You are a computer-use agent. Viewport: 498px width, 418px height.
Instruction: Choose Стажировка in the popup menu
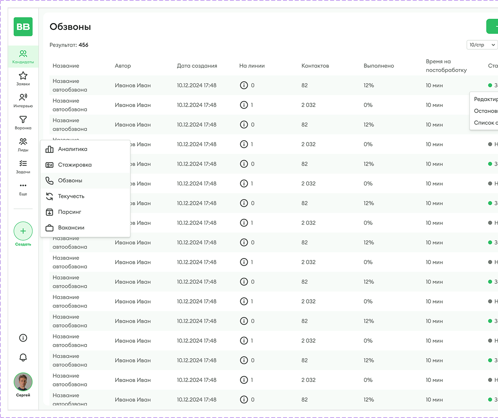pos(75,165)
